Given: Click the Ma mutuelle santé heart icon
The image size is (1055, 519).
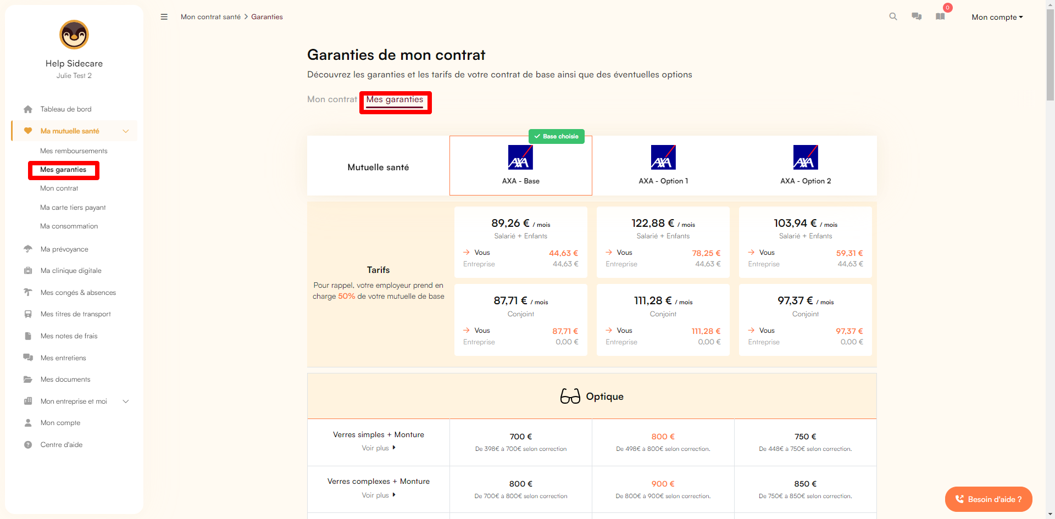Looking at the screenshot, I should [28, 131].
